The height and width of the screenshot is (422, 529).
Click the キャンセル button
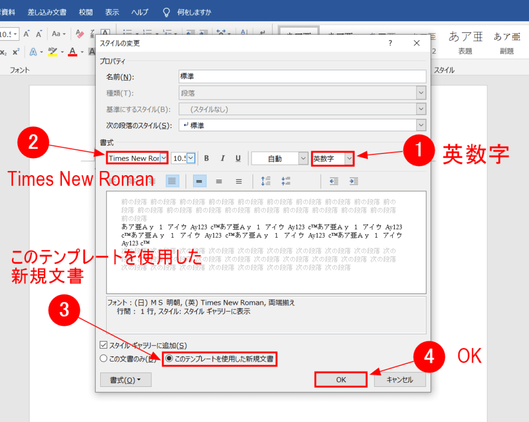pyautogui.click(x=400, y=380)
